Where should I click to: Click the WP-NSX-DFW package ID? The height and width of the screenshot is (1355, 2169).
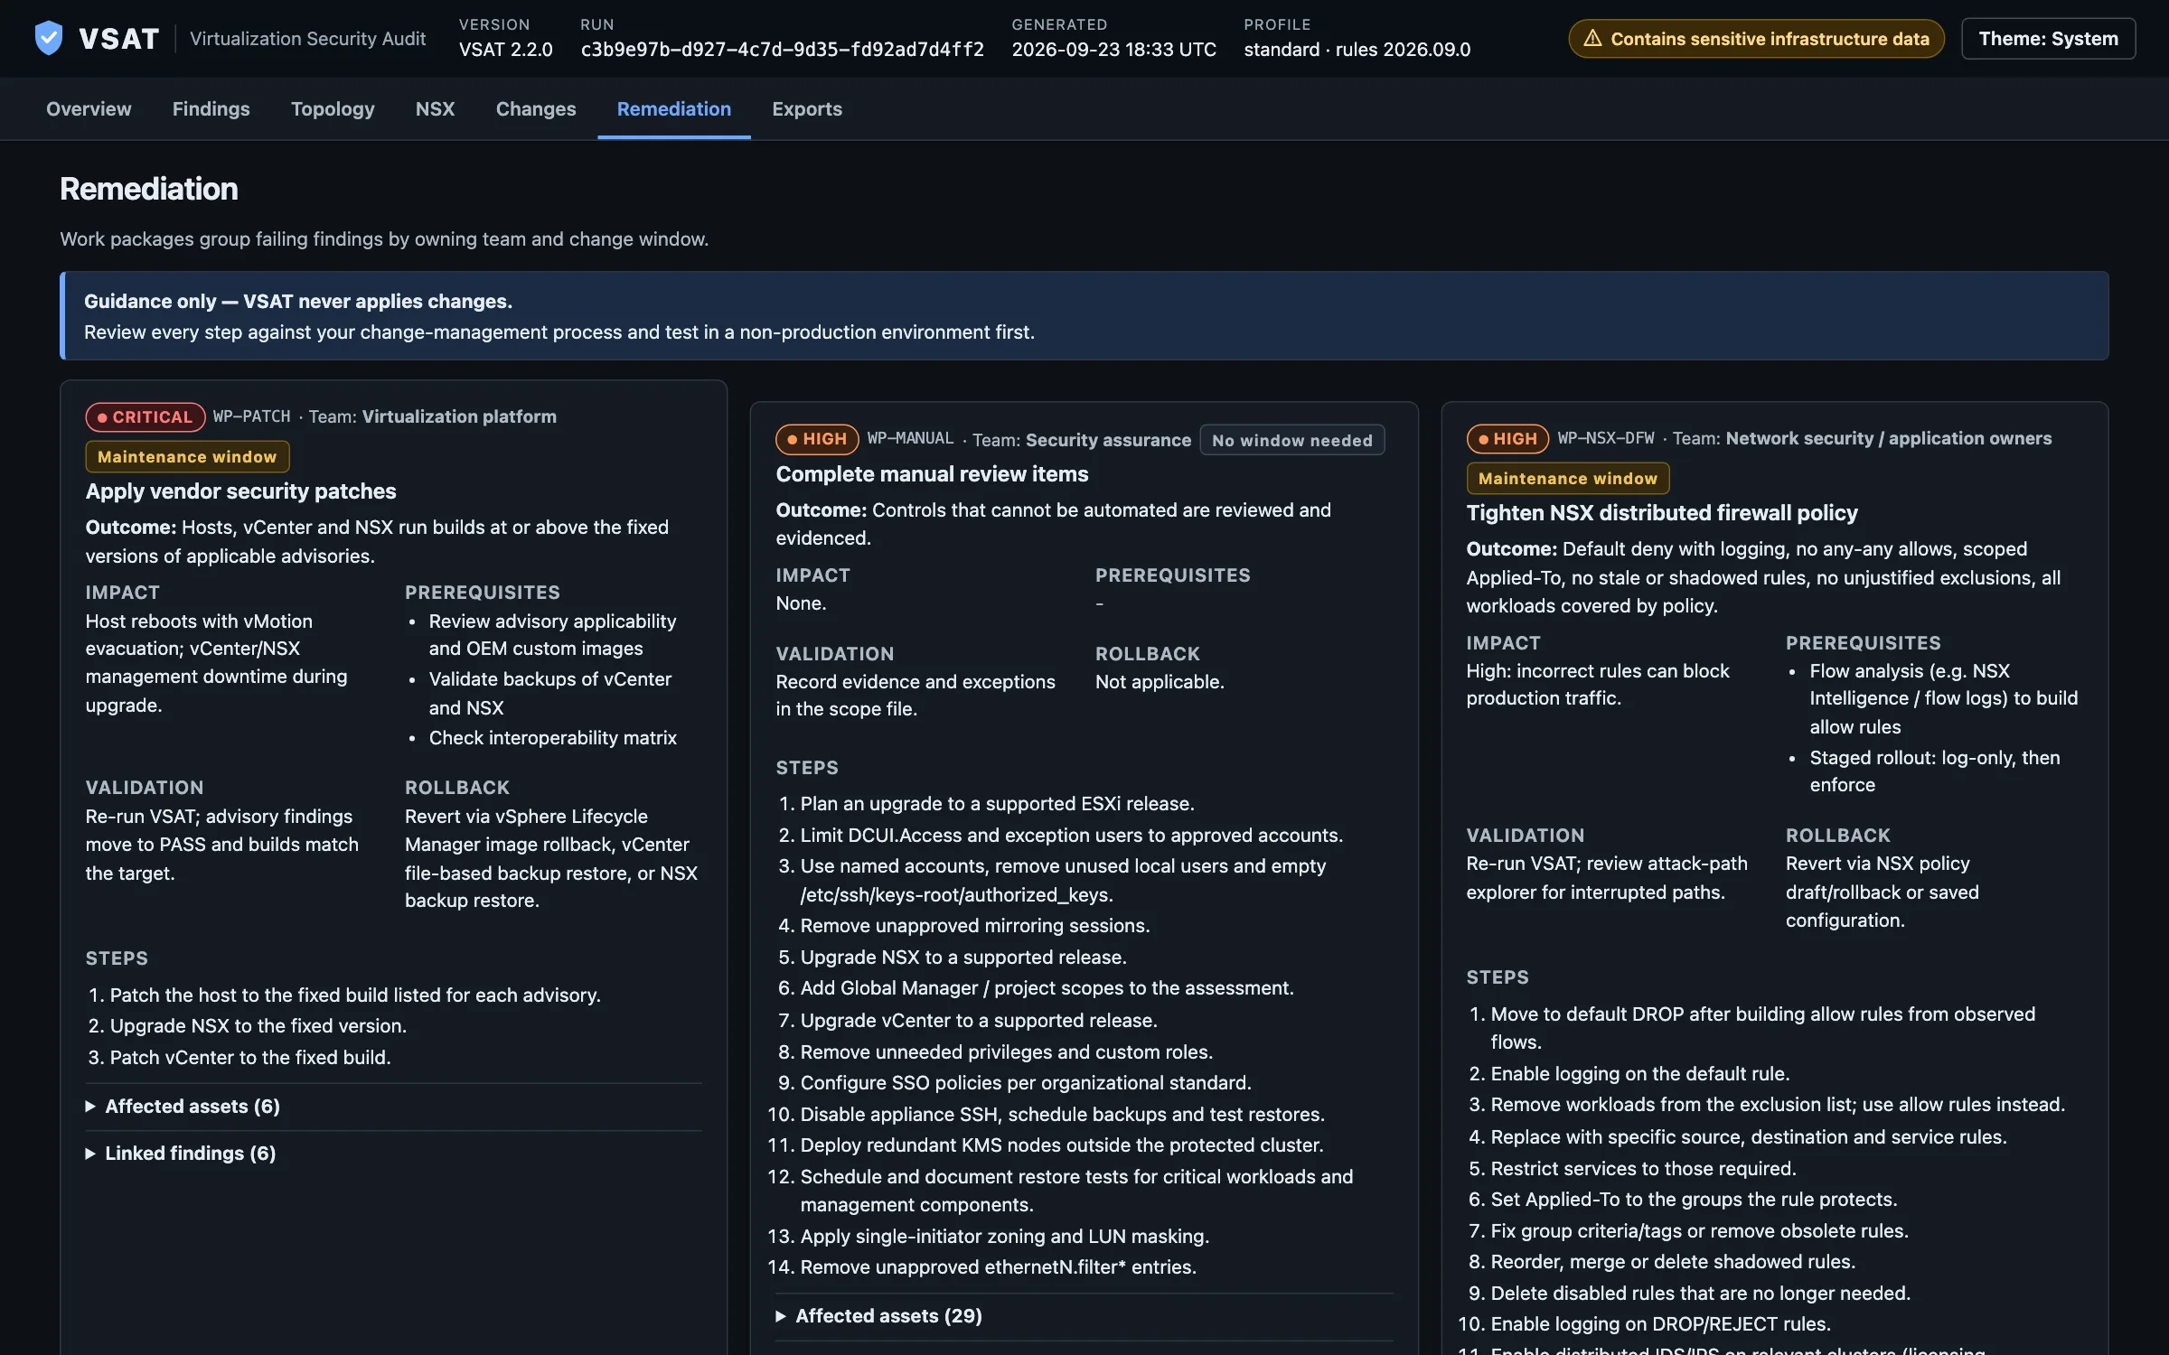[1605, 438]
